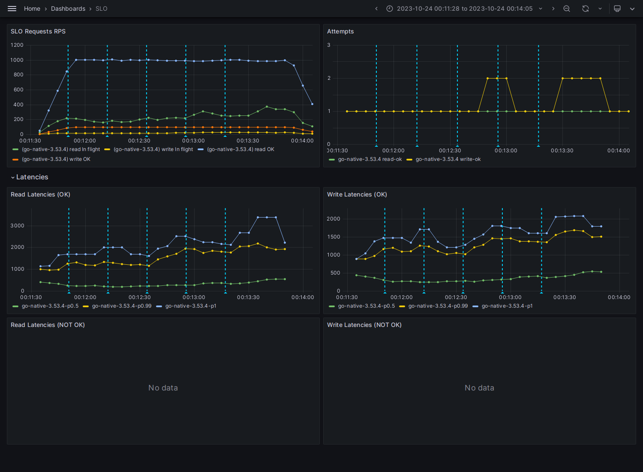Viewport: 643px width, 472px height.
Task: Zoom out the time range
Action: pyautogui.click(x=567, y=9)
